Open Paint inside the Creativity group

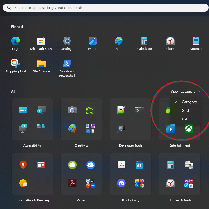click(x=72, y=128)
